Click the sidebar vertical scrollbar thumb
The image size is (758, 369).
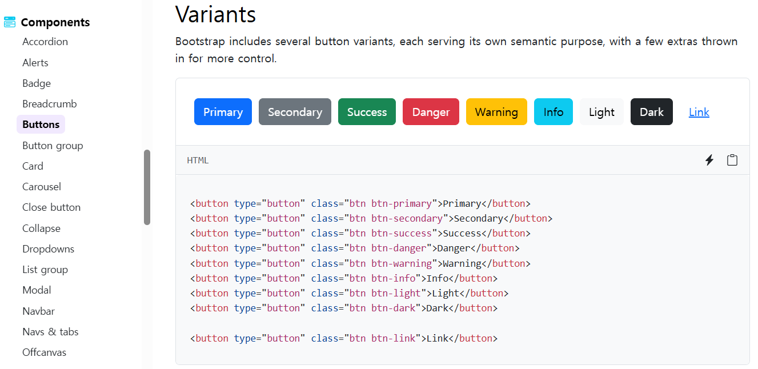coord(147,187)
